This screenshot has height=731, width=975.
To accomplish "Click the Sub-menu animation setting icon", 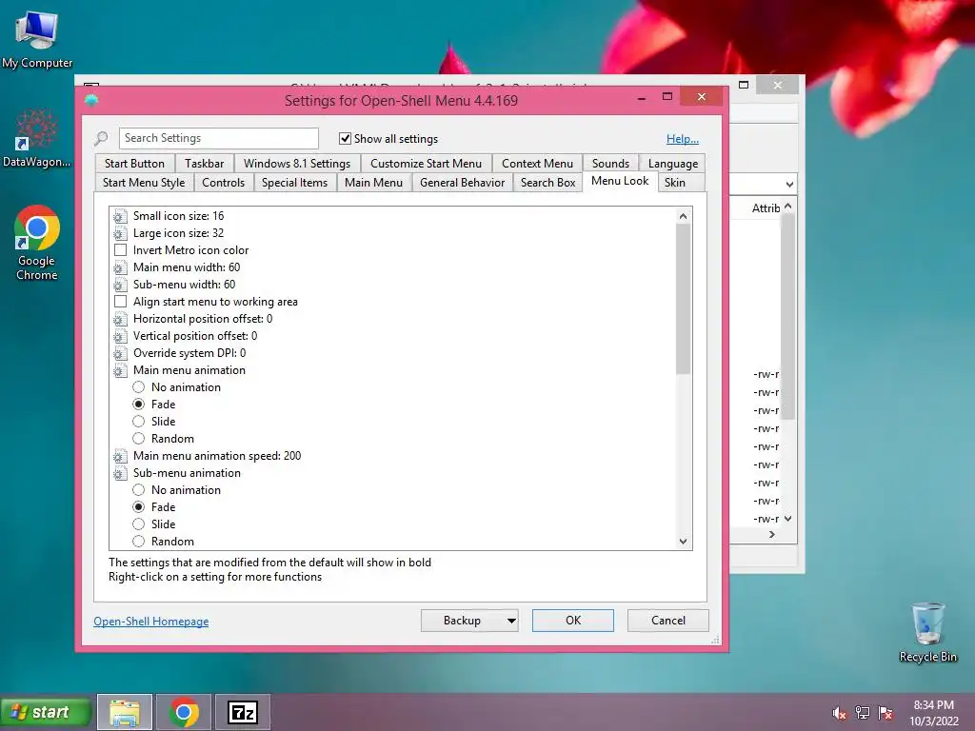I will (x=120, y=474).
